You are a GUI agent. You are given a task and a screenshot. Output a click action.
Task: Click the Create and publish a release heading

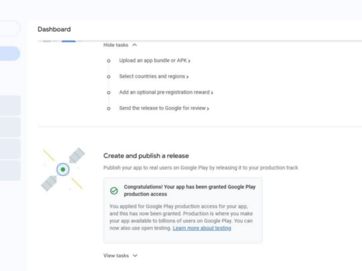(x=146, y=156)
